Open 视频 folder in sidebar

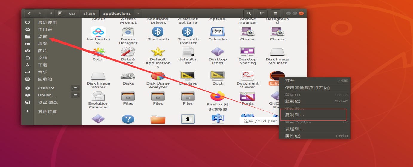click(43, 44)
